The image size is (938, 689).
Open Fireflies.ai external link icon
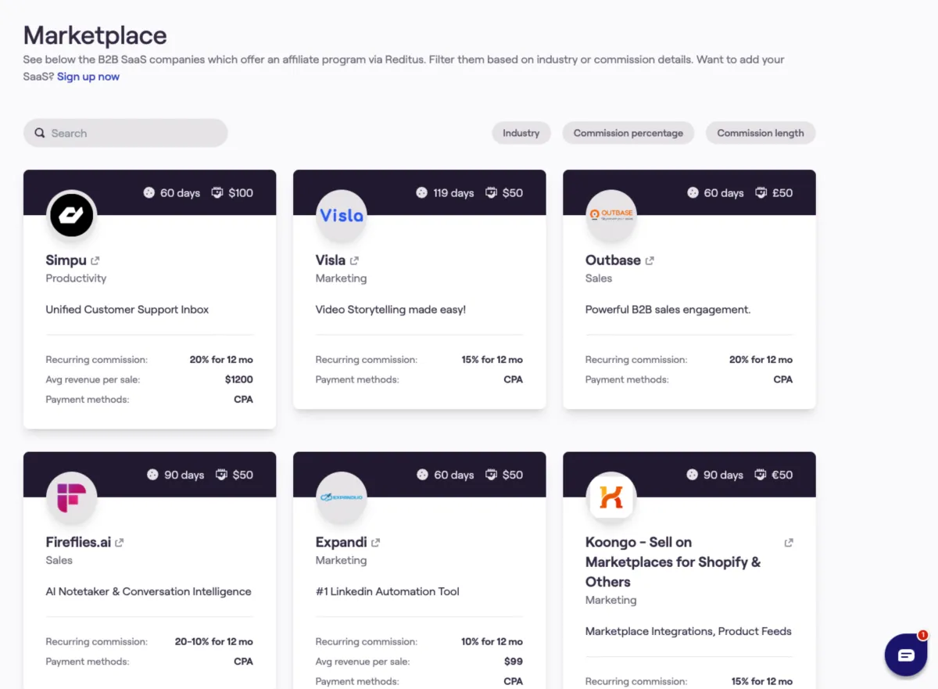120,542
